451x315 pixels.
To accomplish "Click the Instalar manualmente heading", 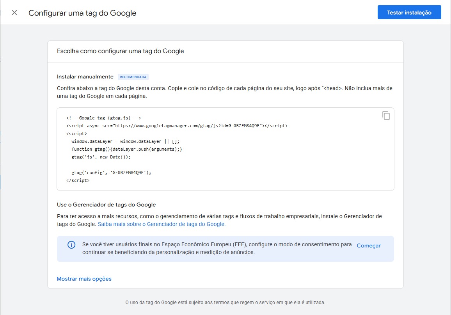I will [x=85, y=77].
